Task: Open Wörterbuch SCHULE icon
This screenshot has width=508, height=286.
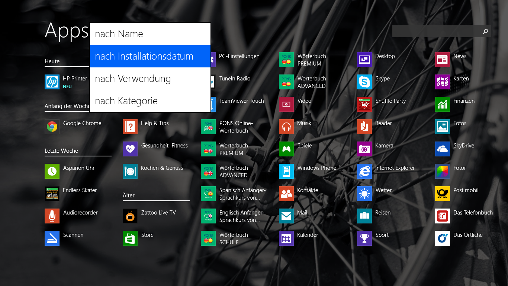Action: click(x=208, y=238)
